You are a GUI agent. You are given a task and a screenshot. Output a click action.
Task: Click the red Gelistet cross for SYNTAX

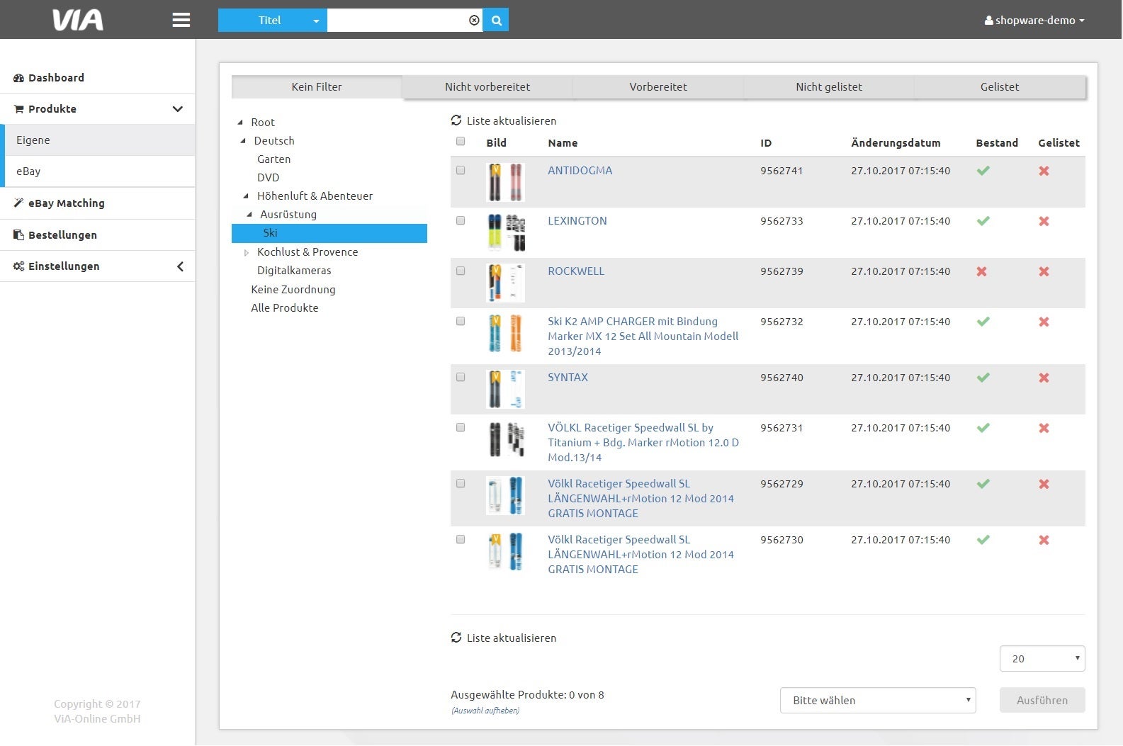tap(1044, 378)
